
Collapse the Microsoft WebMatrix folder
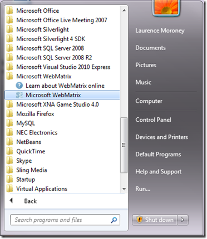[62, 76]
